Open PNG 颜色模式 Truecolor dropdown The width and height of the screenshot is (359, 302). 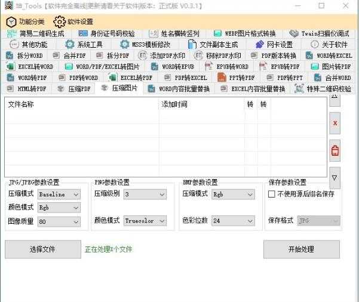point(145,220)
